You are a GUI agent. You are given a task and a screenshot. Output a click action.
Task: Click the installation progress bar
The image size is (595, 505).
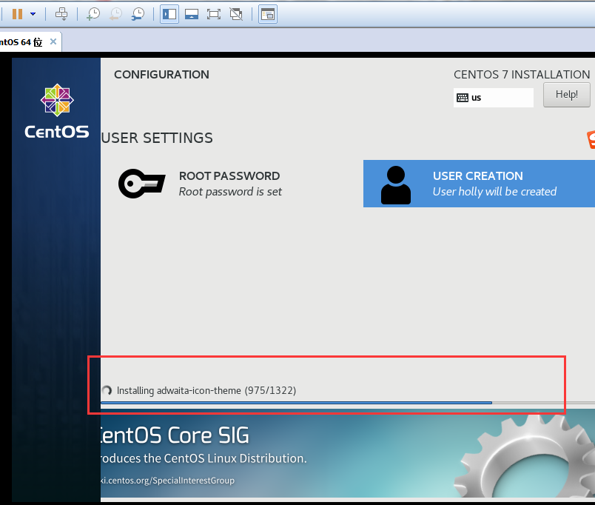[348, 403]
